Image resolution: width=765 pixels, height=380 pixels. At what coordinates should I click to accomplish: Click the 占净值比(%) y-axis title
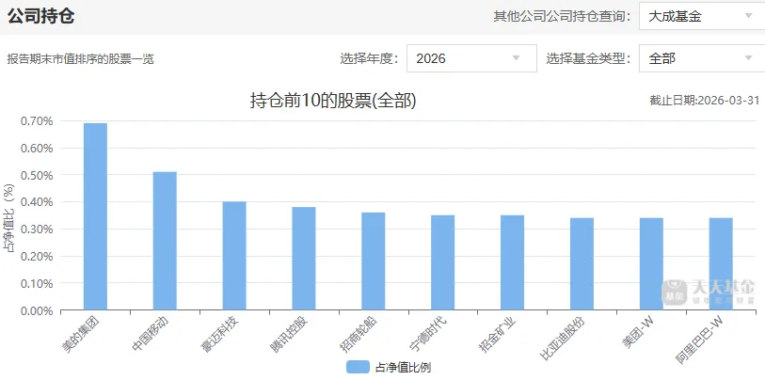pos(8,218)
